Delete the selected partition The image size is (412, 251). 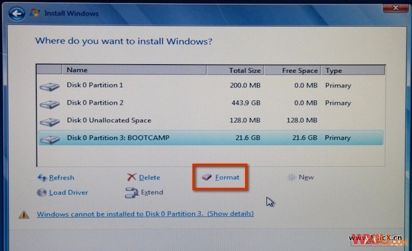[150, 177]
